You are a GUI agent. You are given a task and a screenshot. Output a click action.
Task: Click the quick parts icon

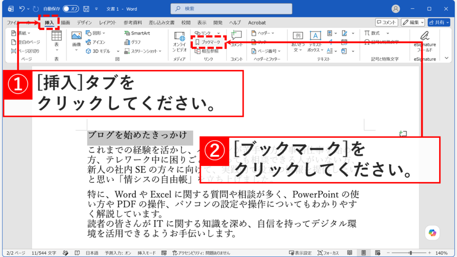(x=330, y=33)
